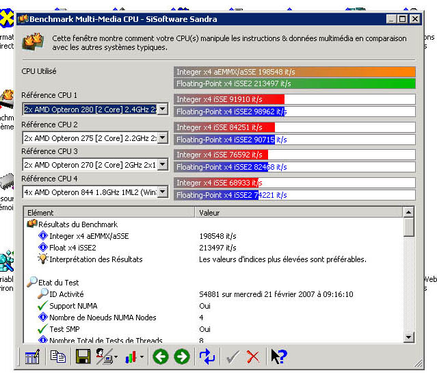Click the Oui value next to Support NUMA
The image size is (437, 388).
pos(204,306)
